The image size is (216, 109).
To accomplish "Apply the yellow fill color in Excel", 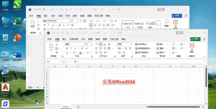I will click(74, 52).
